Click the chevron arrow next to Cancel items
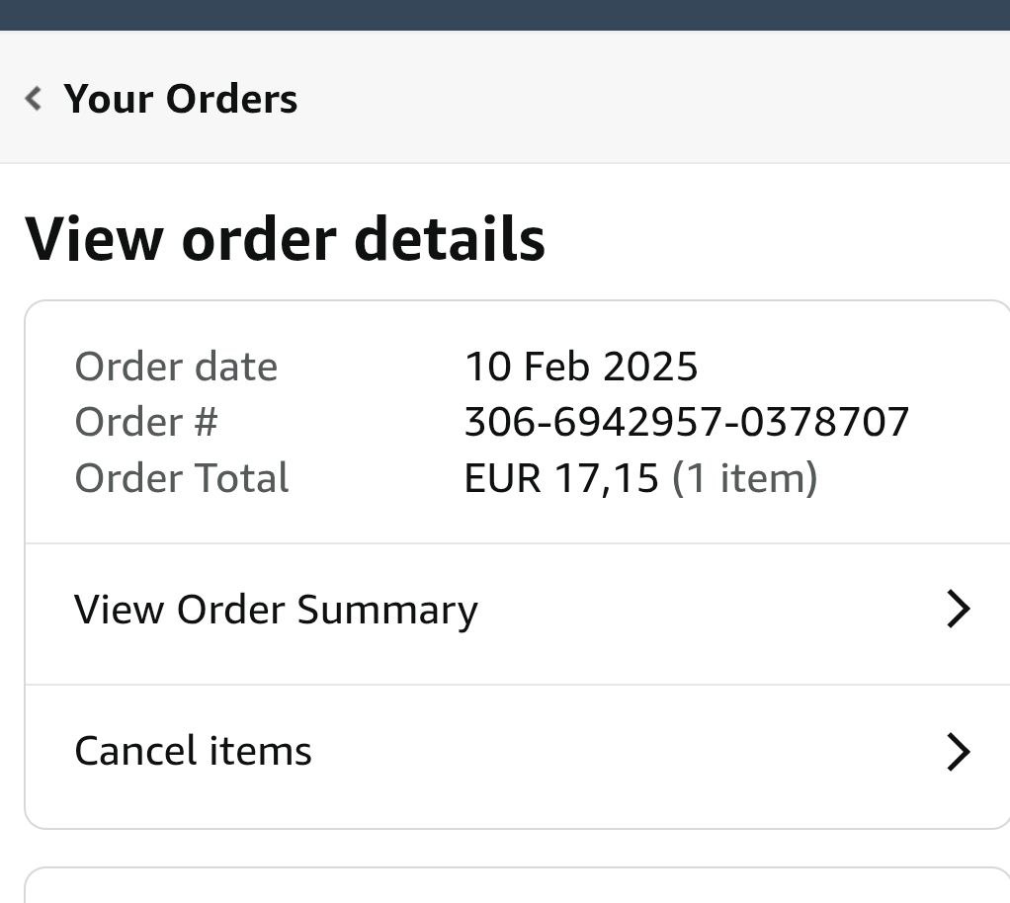The width and height of the screenshot is (1010, 903). [x=958, y=752]
